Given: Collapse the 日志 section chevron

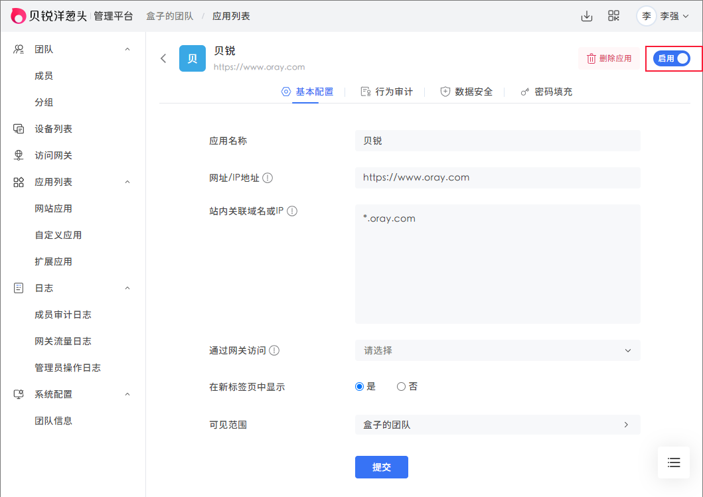Looking at the screenshot, I should point(127,288).
